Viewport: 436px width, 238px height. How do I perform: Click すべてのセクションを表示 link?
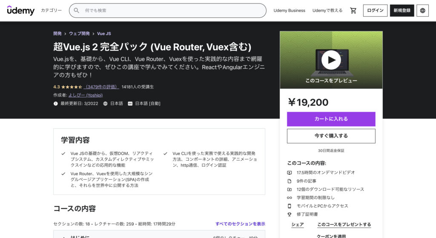click(240, 224)
